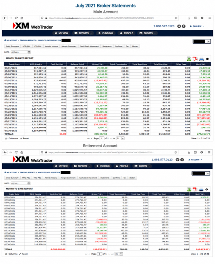This screenshot has height=264, width=215.
Task: Open page size dropdown under Retirement Account table
Action: click(x=119, y=254)
